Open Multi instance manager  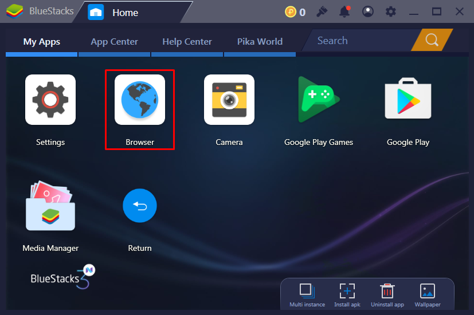[307, 291]
